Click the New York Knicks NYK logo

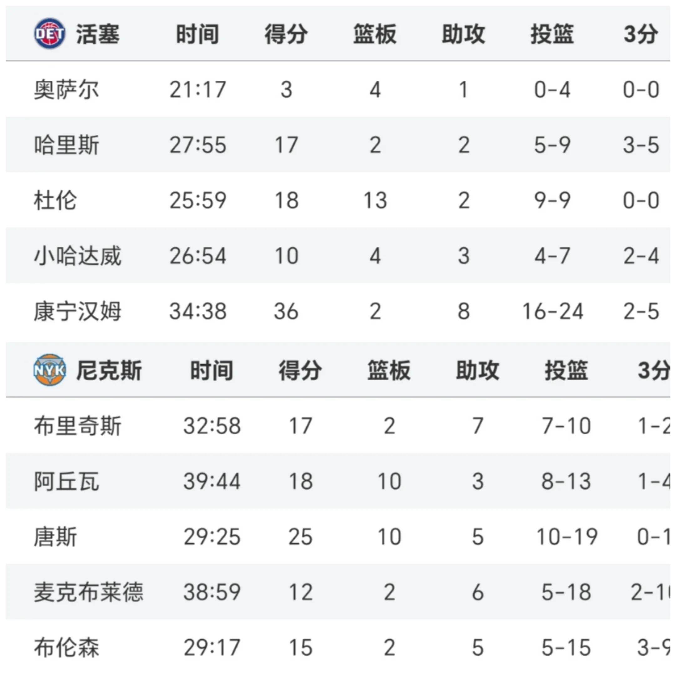click(x=49, y=370)
